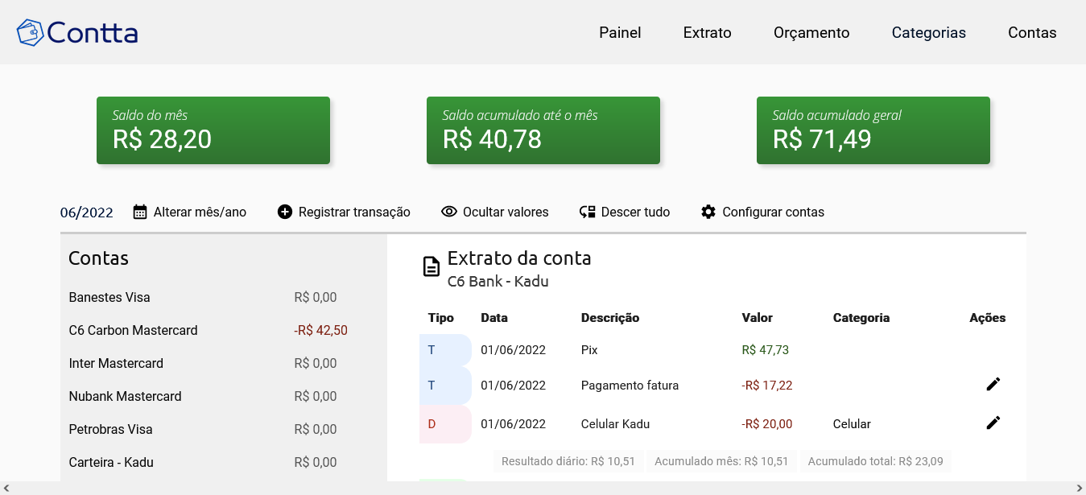
Task: Open the Contas navigation link
Action: 1032,33
